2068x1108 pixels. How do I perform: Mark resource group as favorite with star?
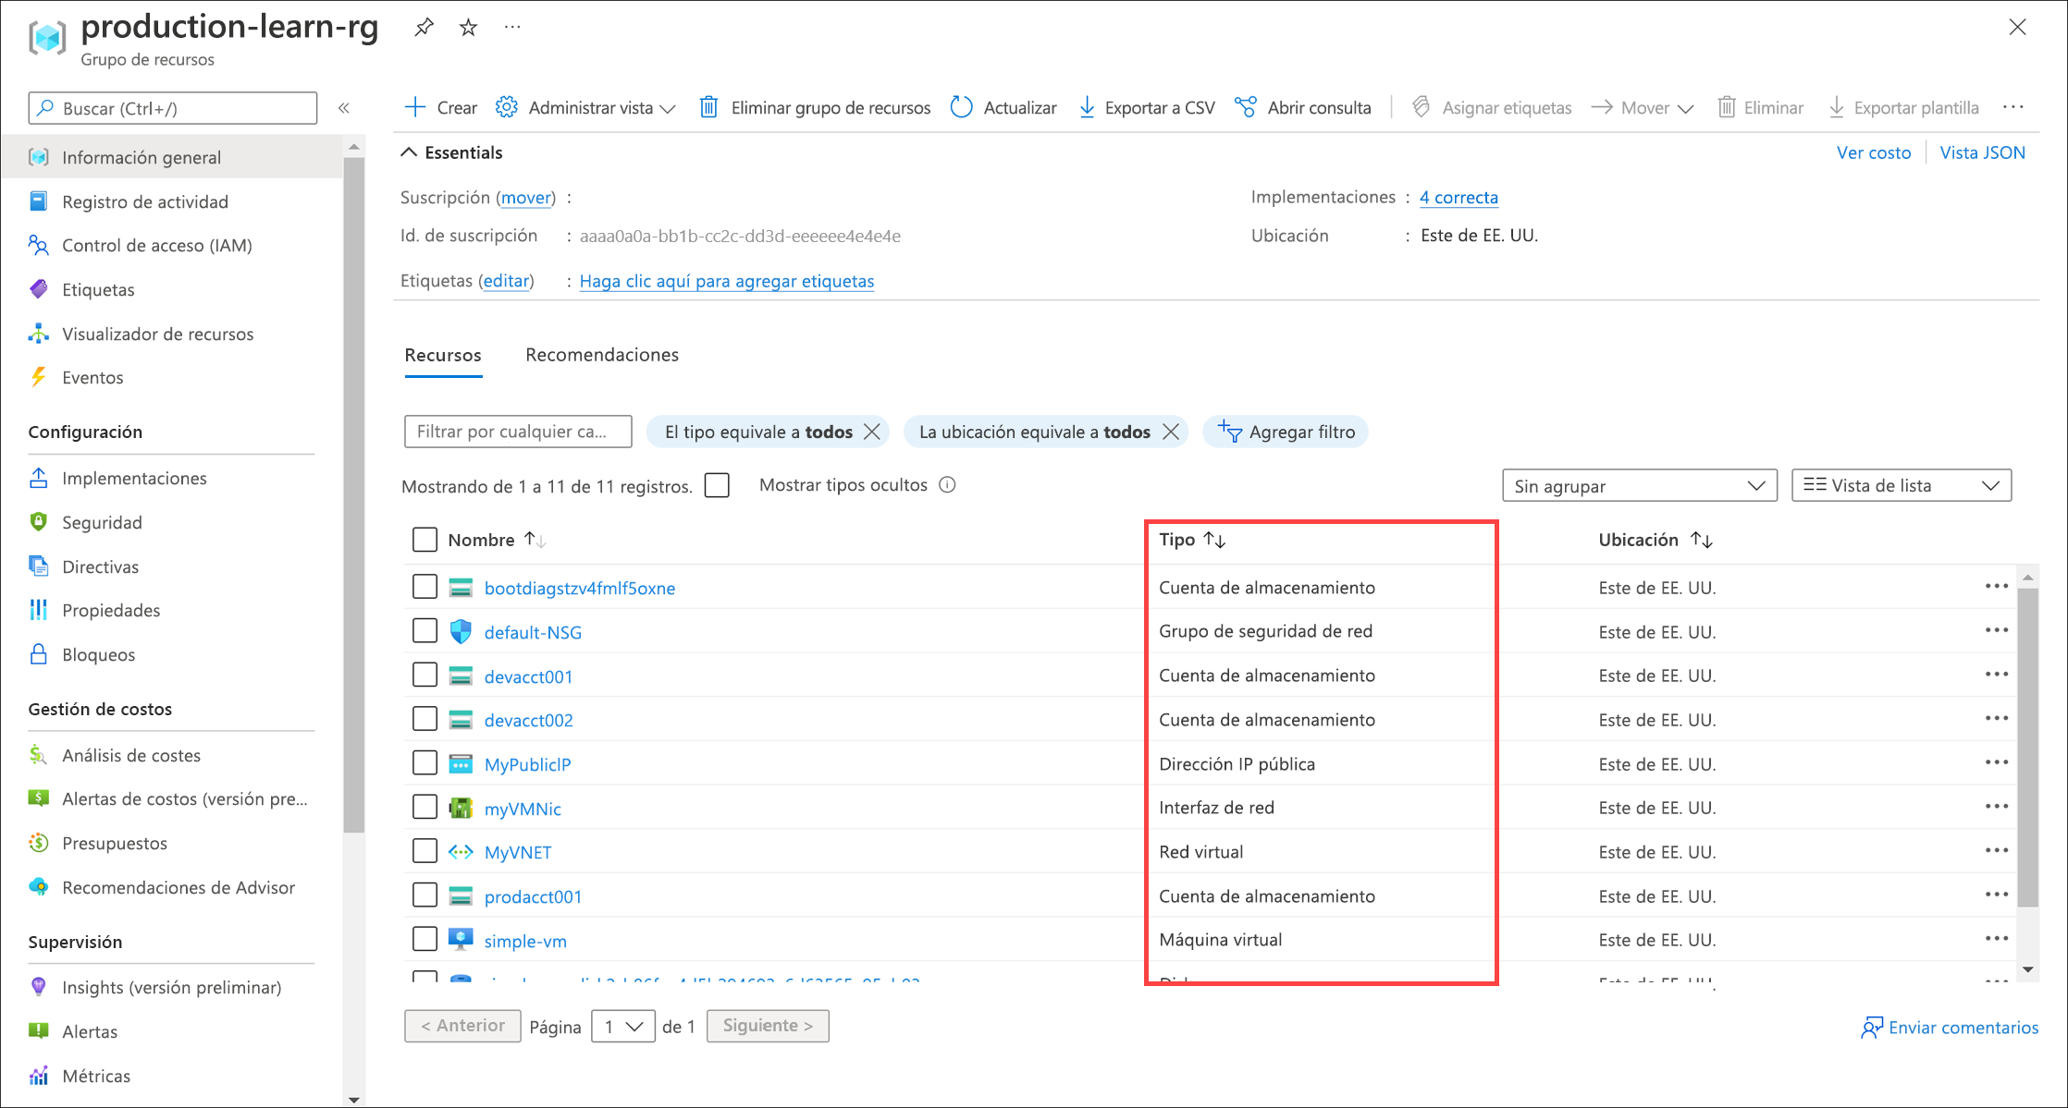[x=469, y=28]
